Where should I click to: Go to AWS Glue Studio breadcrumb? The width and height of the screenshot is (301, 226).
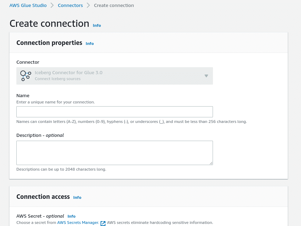(28, 5)
